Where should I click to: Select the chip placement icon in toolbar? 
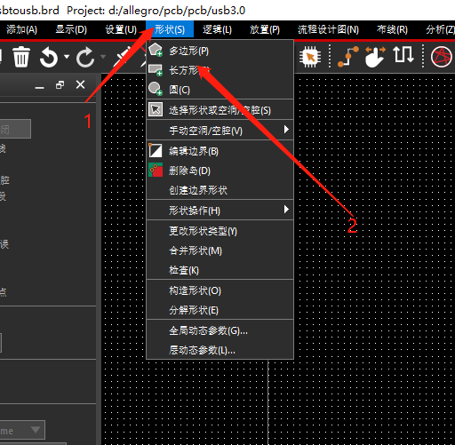(310, 56)
